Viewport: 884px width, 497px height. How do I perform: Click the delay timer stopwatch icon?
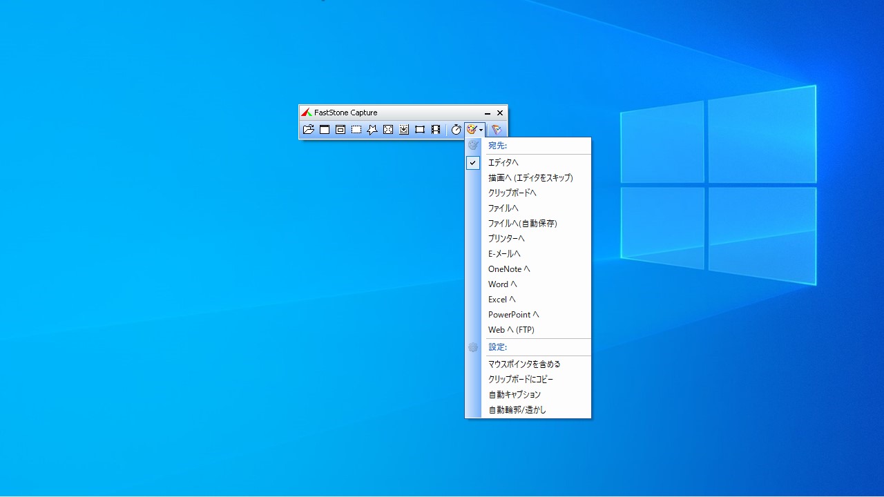coord(457,130)
